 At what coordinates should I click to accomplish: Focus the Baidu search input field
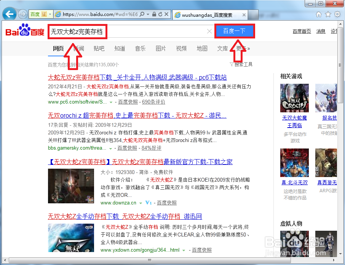pos(132,32)
